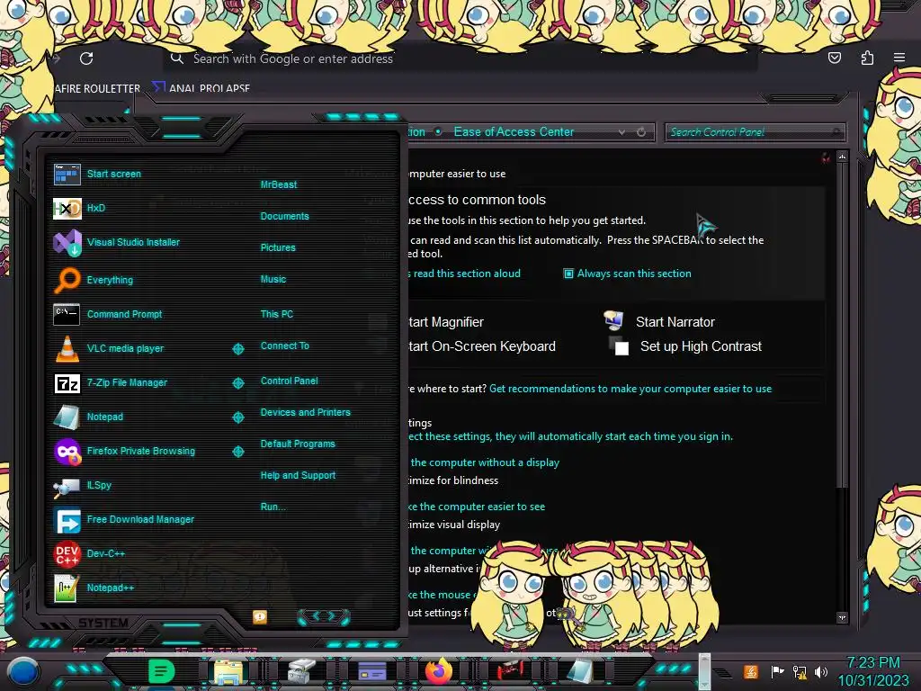Click Start Magnifier
This screenshot has height=691, width=921.
446,322
